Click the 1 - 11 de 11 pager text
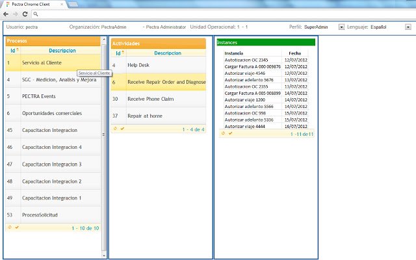This screenshot has height=260, width=416. coord(302,135)
